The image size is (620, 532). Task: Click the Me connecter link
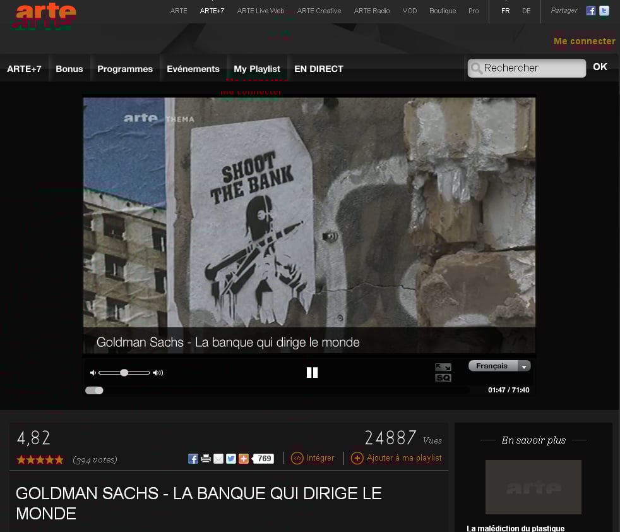pos(584,41)
